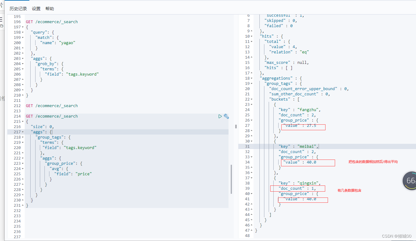Click the "hits" : [ ] line
The width and height of the screenshot is (416, 241).
[x=279, y=68]
